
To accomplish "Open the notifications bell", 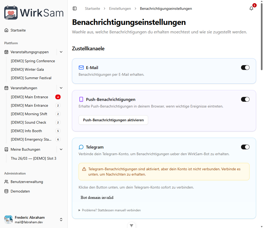I will (251, 8).
